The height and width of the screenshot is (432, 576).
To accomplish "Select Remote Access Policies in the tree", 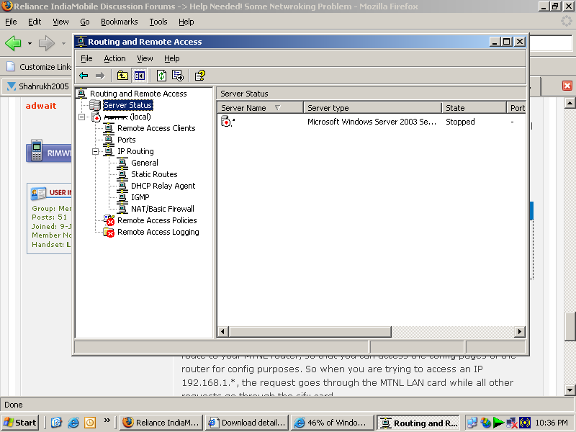I will [157, 220].
